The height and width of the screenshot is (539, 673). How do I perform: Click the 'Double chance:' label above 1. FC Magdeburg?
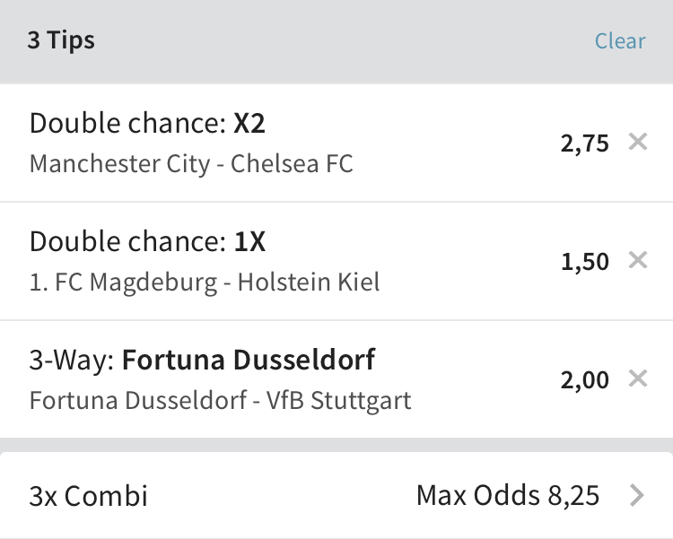127,242
